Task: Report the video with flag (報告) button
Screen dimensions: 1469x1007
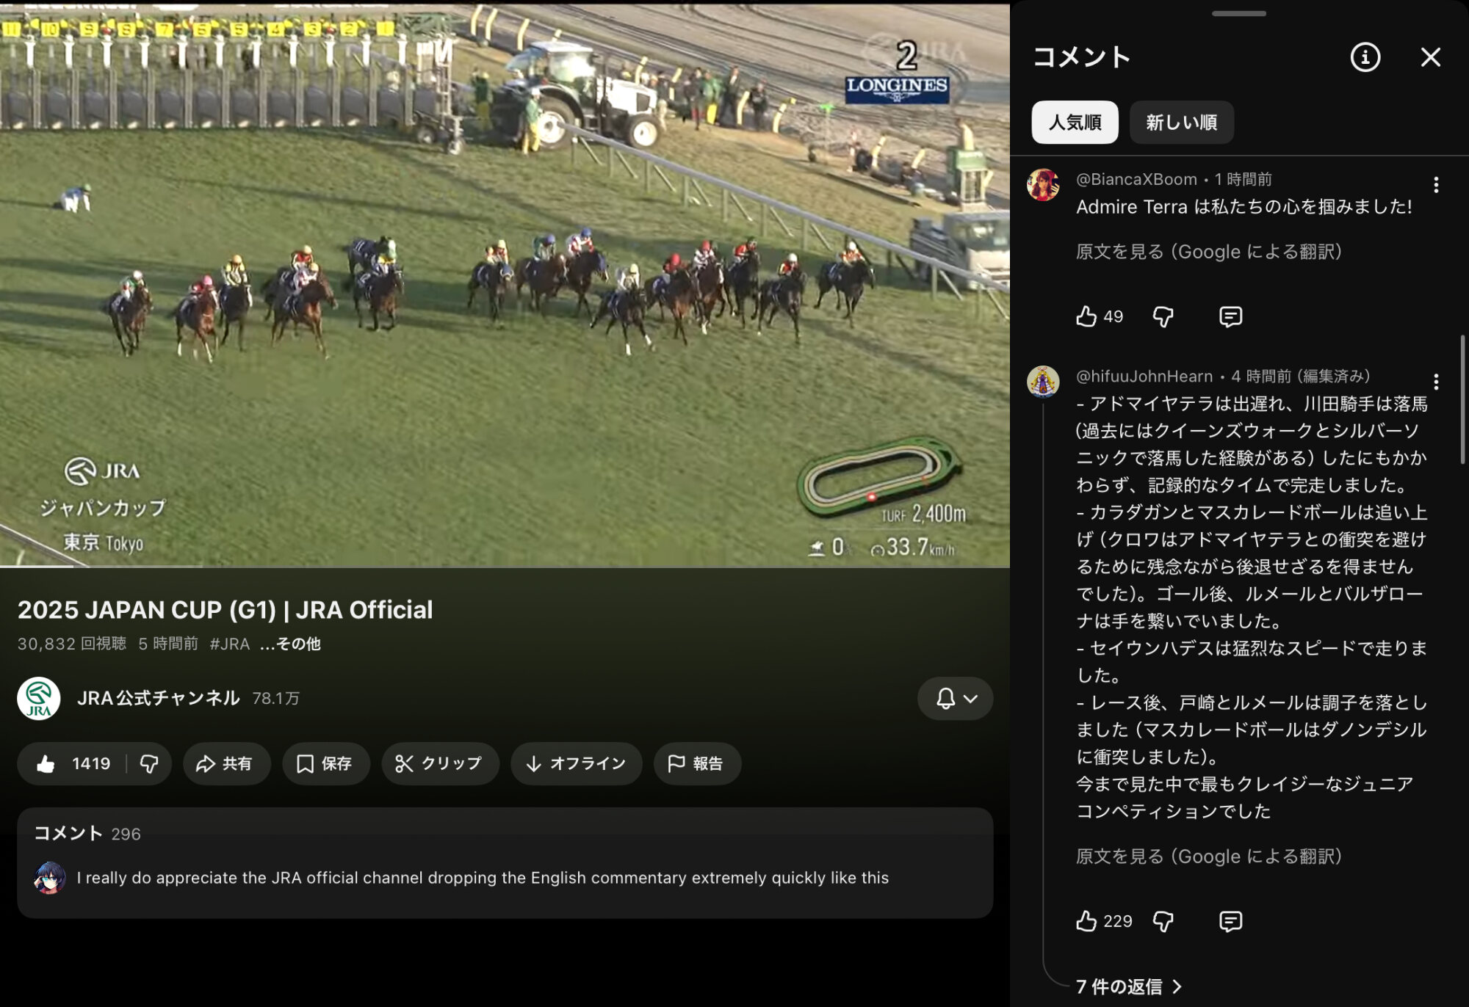Action: (696, 764)
